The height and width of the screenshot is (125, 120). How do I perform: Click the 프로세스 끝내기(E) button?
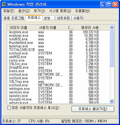[93, 109]
